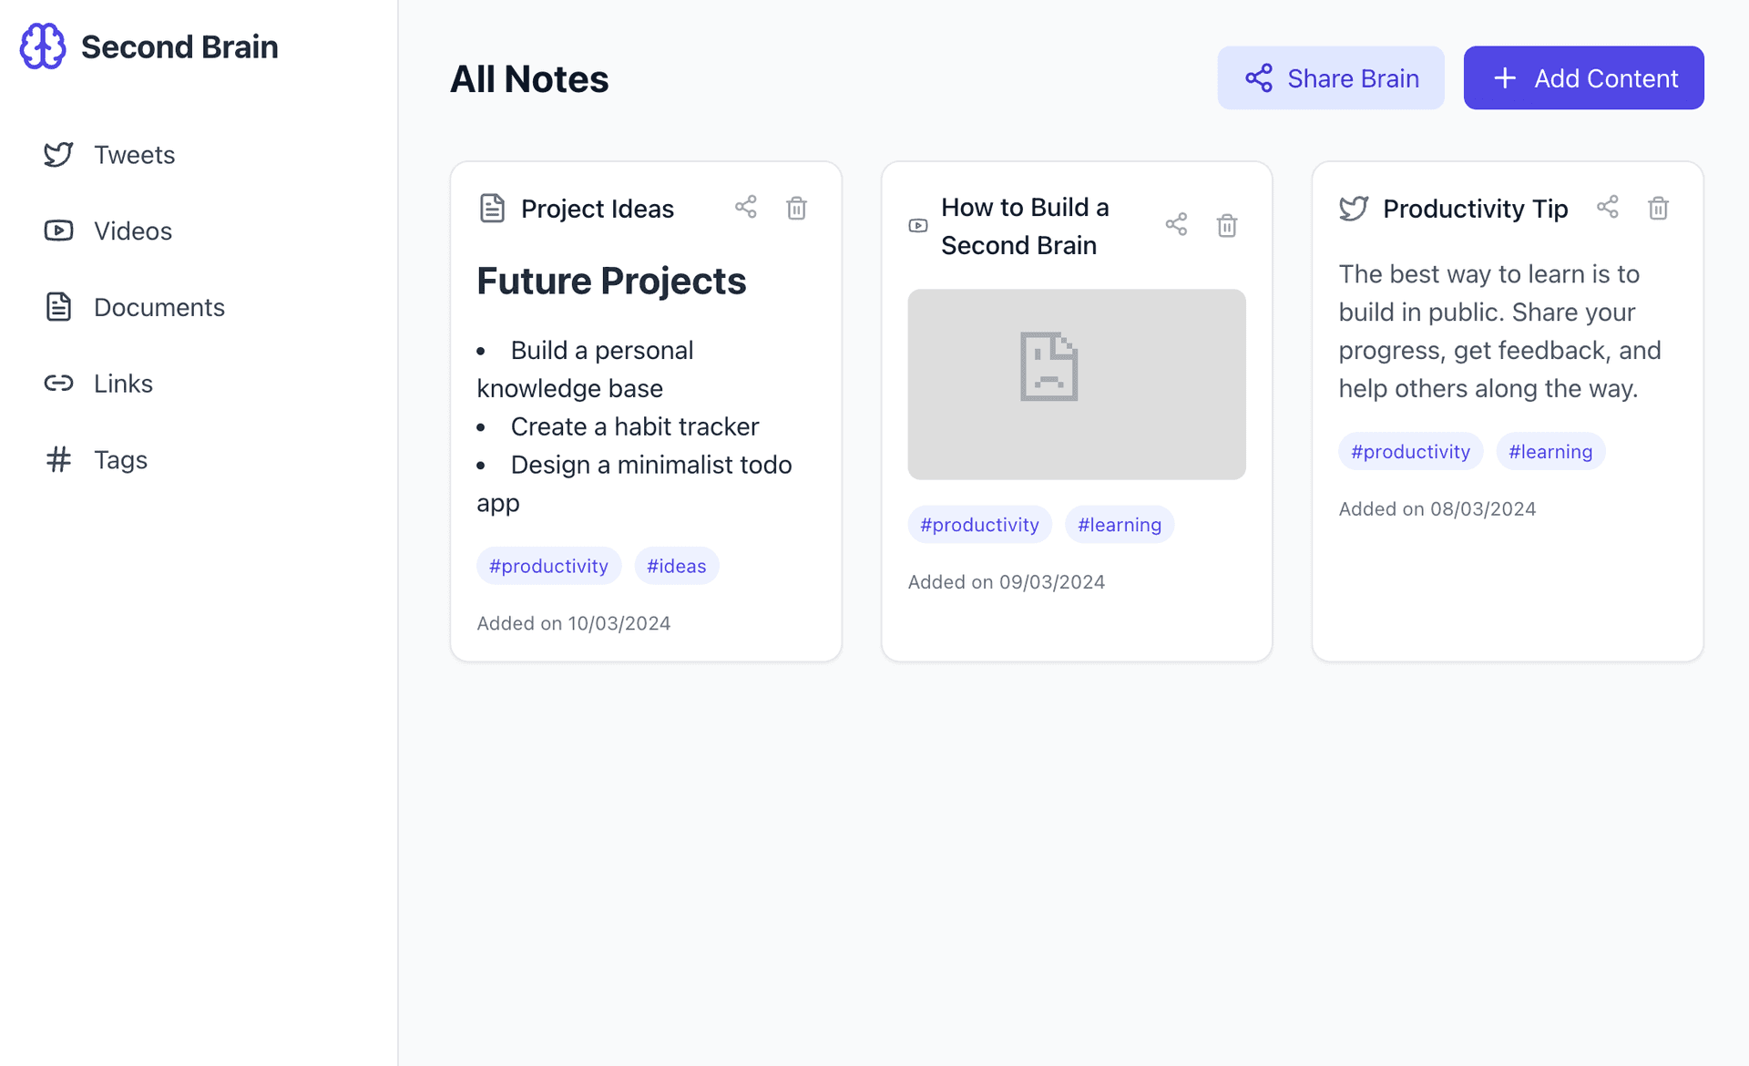Select the #ideas tag on Project Ideas

(x=676, y=566)
